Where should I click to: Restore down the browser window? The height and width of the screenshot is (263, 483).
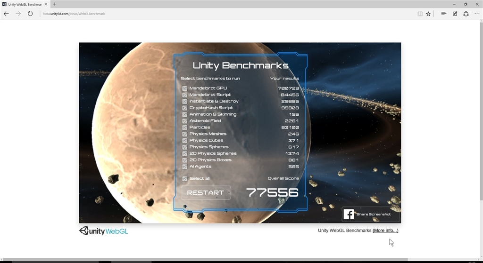pos(466,4)
